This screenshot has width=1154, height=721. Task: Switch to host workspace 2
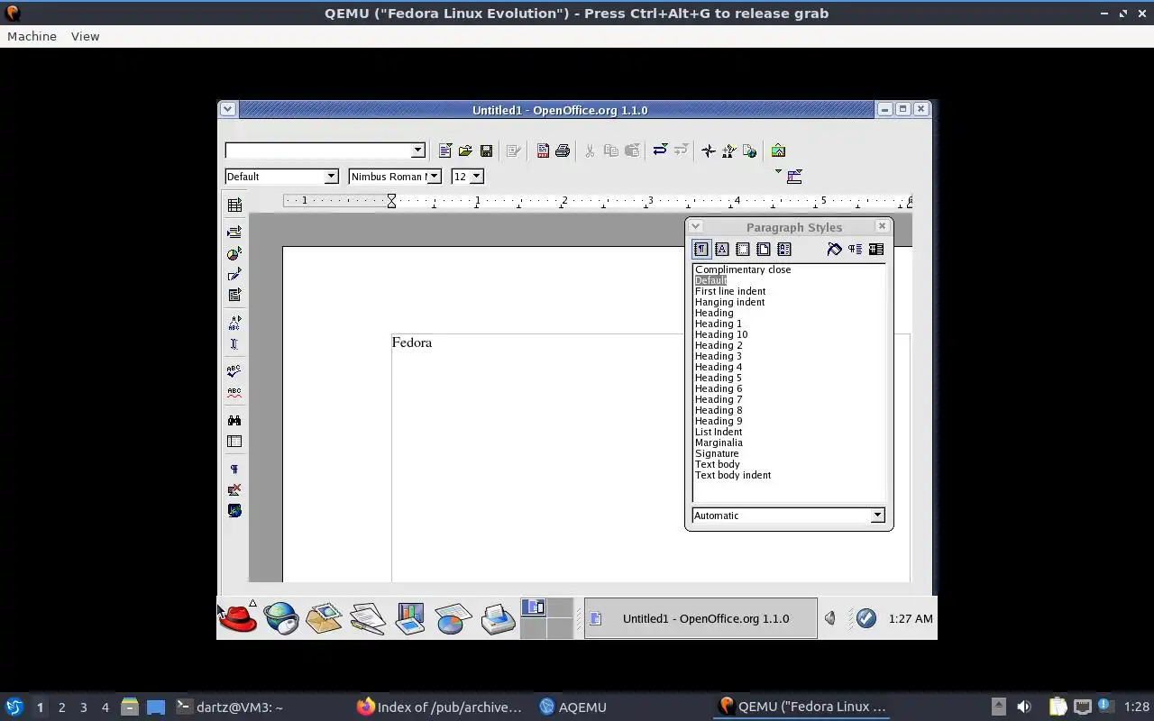click(x=61, y=707)
